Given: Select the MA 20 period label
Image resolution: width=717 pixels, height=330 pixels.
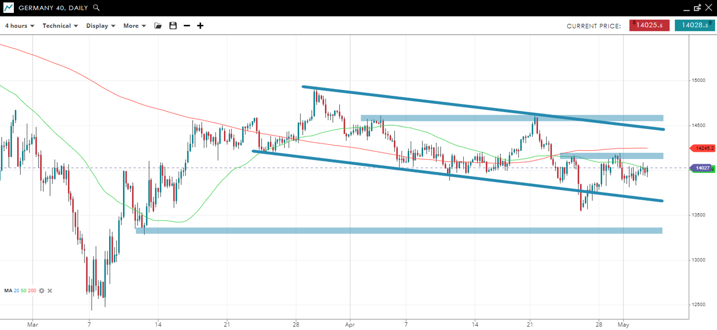Looking at the screenshot, I should coord(16,291).
